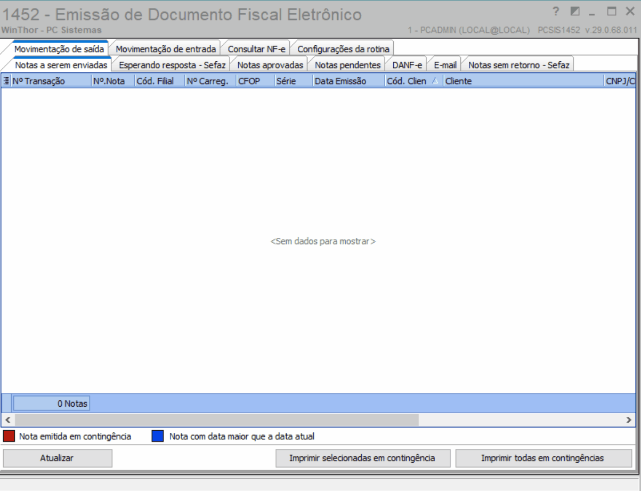Switch to Movimentação de saída tab
The image size is (641, 491).
59,49
